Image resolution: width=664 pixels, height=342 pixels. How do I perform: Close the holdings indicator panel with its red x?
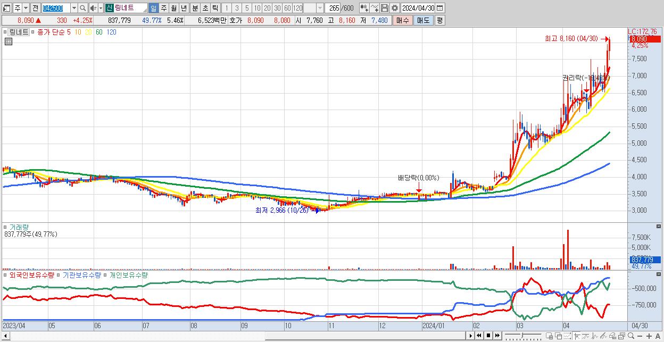coord(659,275)
